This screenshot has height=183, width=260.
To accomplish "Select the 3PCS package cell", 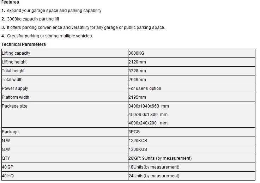I will point(134,132).
